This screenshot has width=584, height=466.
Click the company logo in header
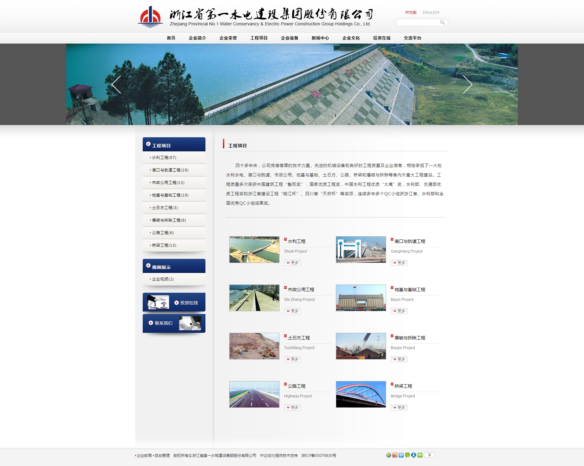tap(150, 17)
